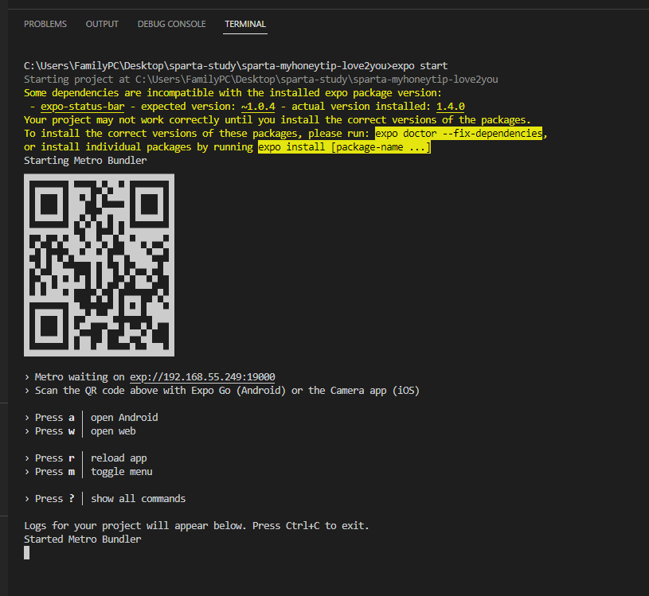The image size is (649, 596).
Task: Open the exp://192.168.55.249:19000 link
Action: click(202, 377)
